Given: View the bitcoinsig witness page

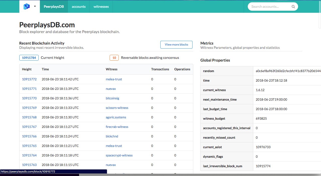Looking at the screenshot, I should pyautogui.click(x=112, y=98).
